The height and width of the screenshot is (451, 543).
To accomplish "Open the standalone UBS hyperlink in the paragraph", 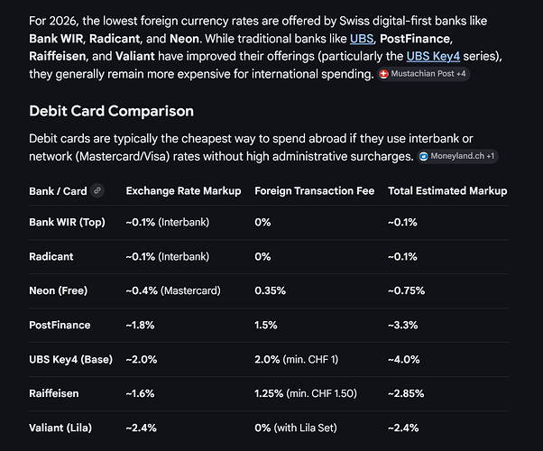I will click(361, 39).
